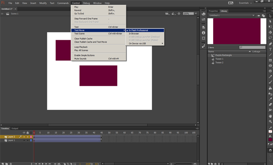Toggle visibility dot for Layer 2
Viewport: 273px width, 165px height.
pyautogui.click(x=24, y=137)
